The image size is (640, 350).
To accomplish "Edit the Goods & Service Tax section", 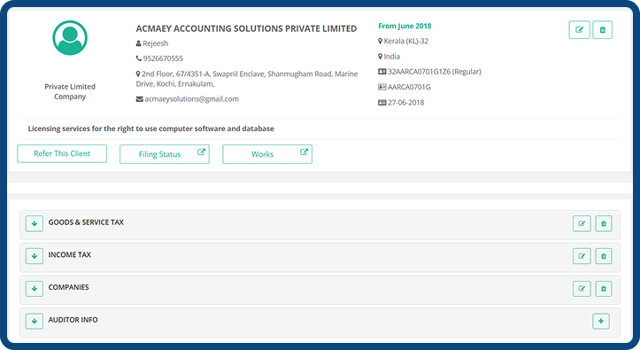I will point(582,224).
